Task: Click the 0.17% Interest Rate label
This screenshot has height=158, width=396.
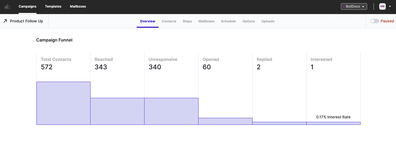Action: [x=333, y=117]
